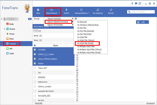Expand the Playlists tree node

point(5,29)
